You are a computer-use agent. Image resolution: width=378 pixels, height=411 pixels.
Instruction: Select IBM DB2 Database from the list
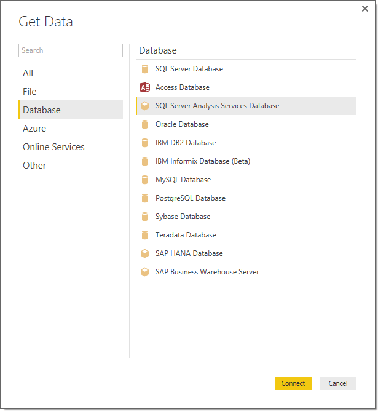coord(186,143)
